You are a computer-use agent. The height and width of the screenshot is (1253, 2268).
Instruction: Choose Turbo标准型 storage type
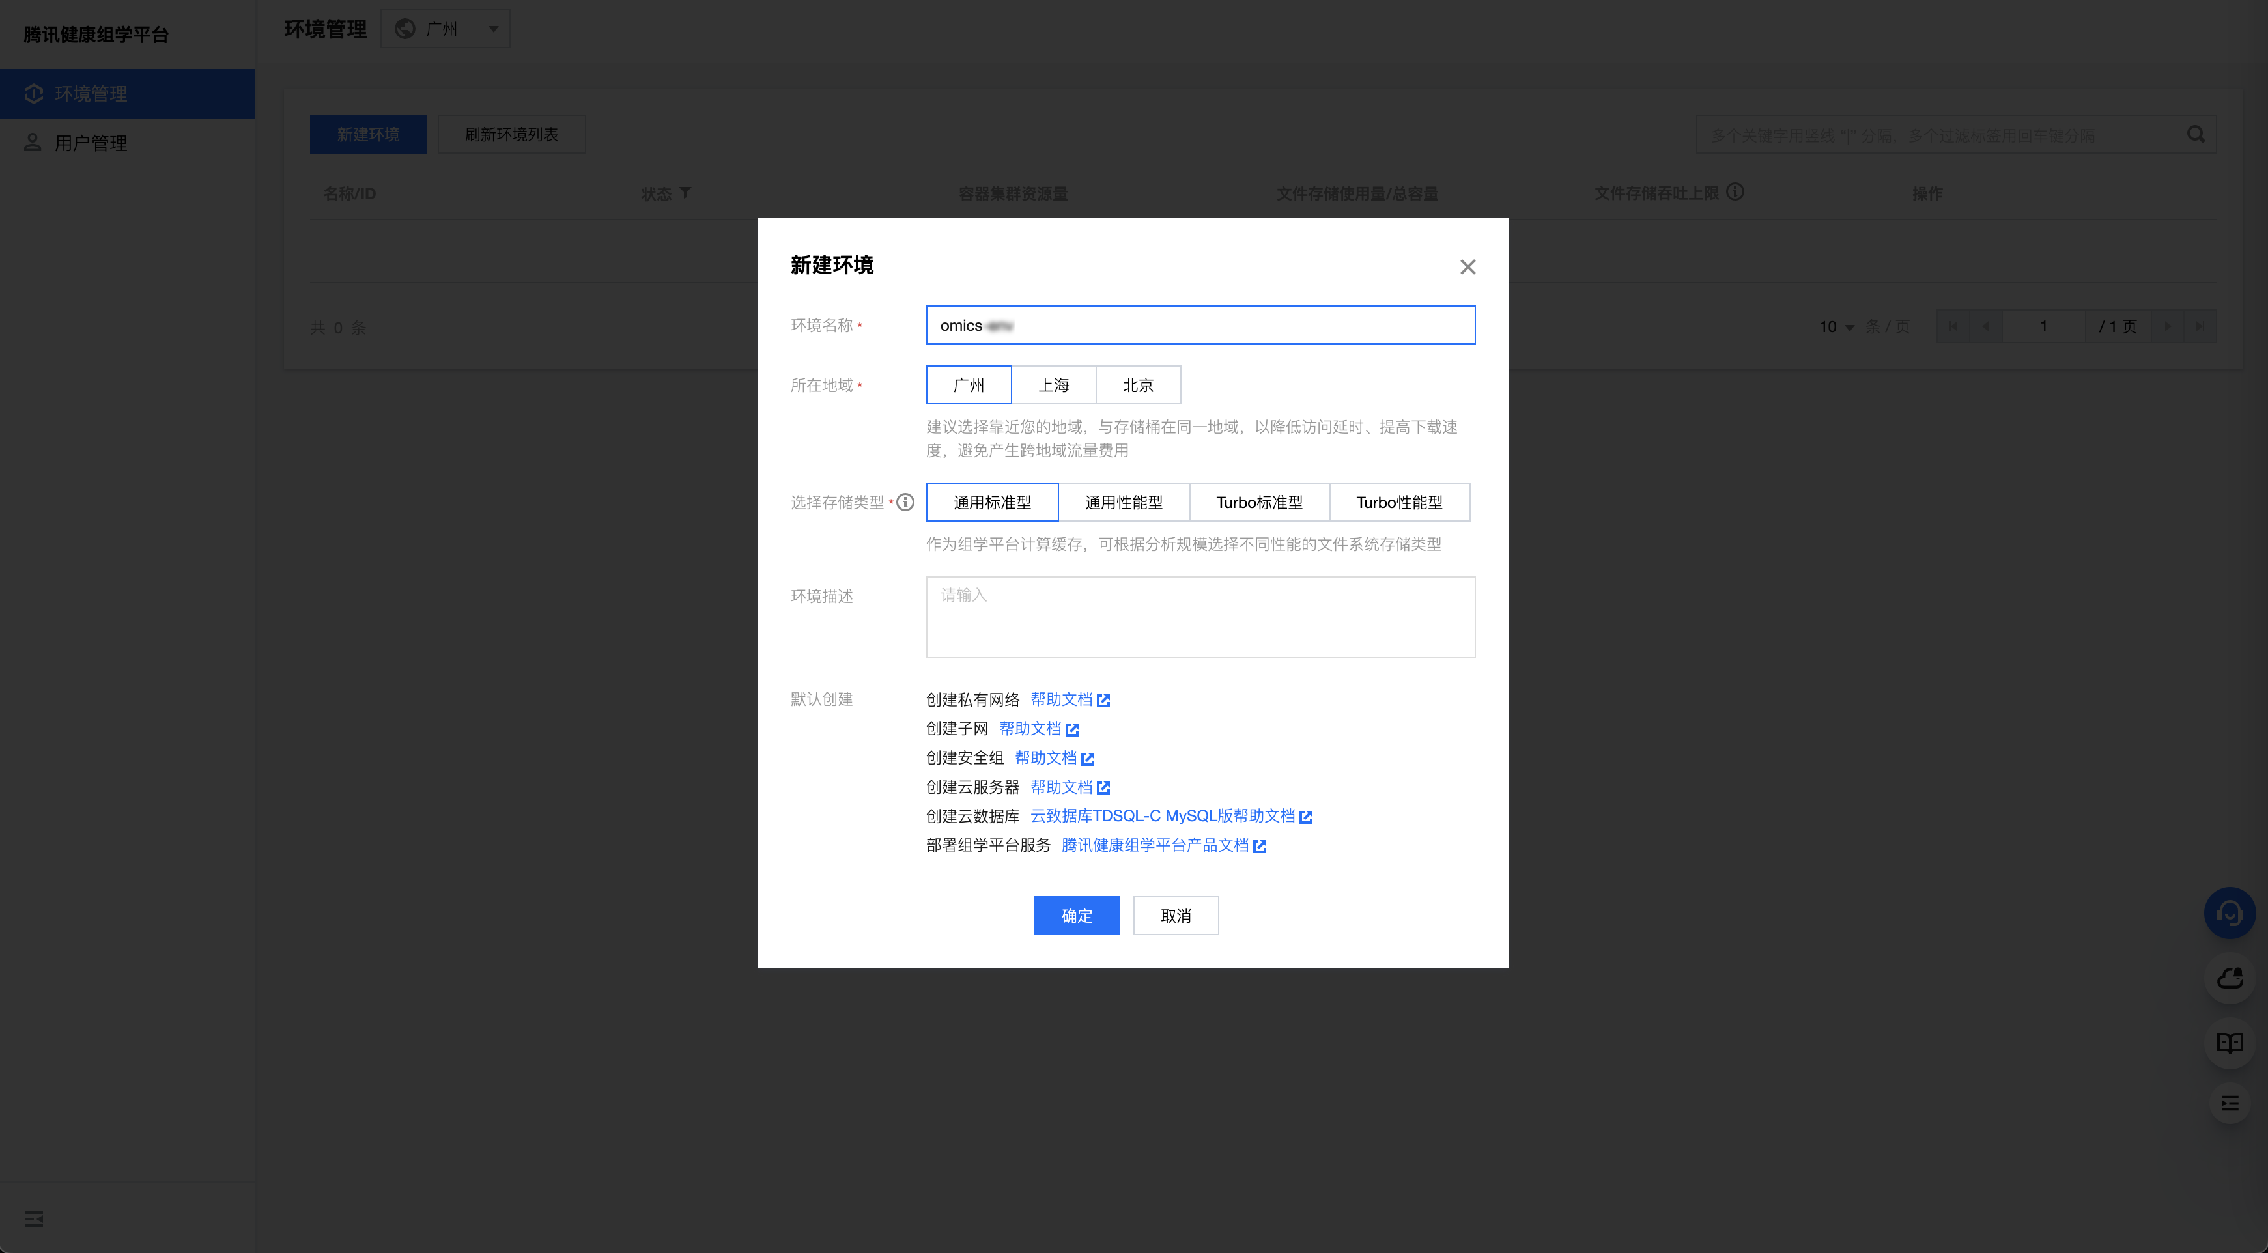click(x=1259, y=502)
